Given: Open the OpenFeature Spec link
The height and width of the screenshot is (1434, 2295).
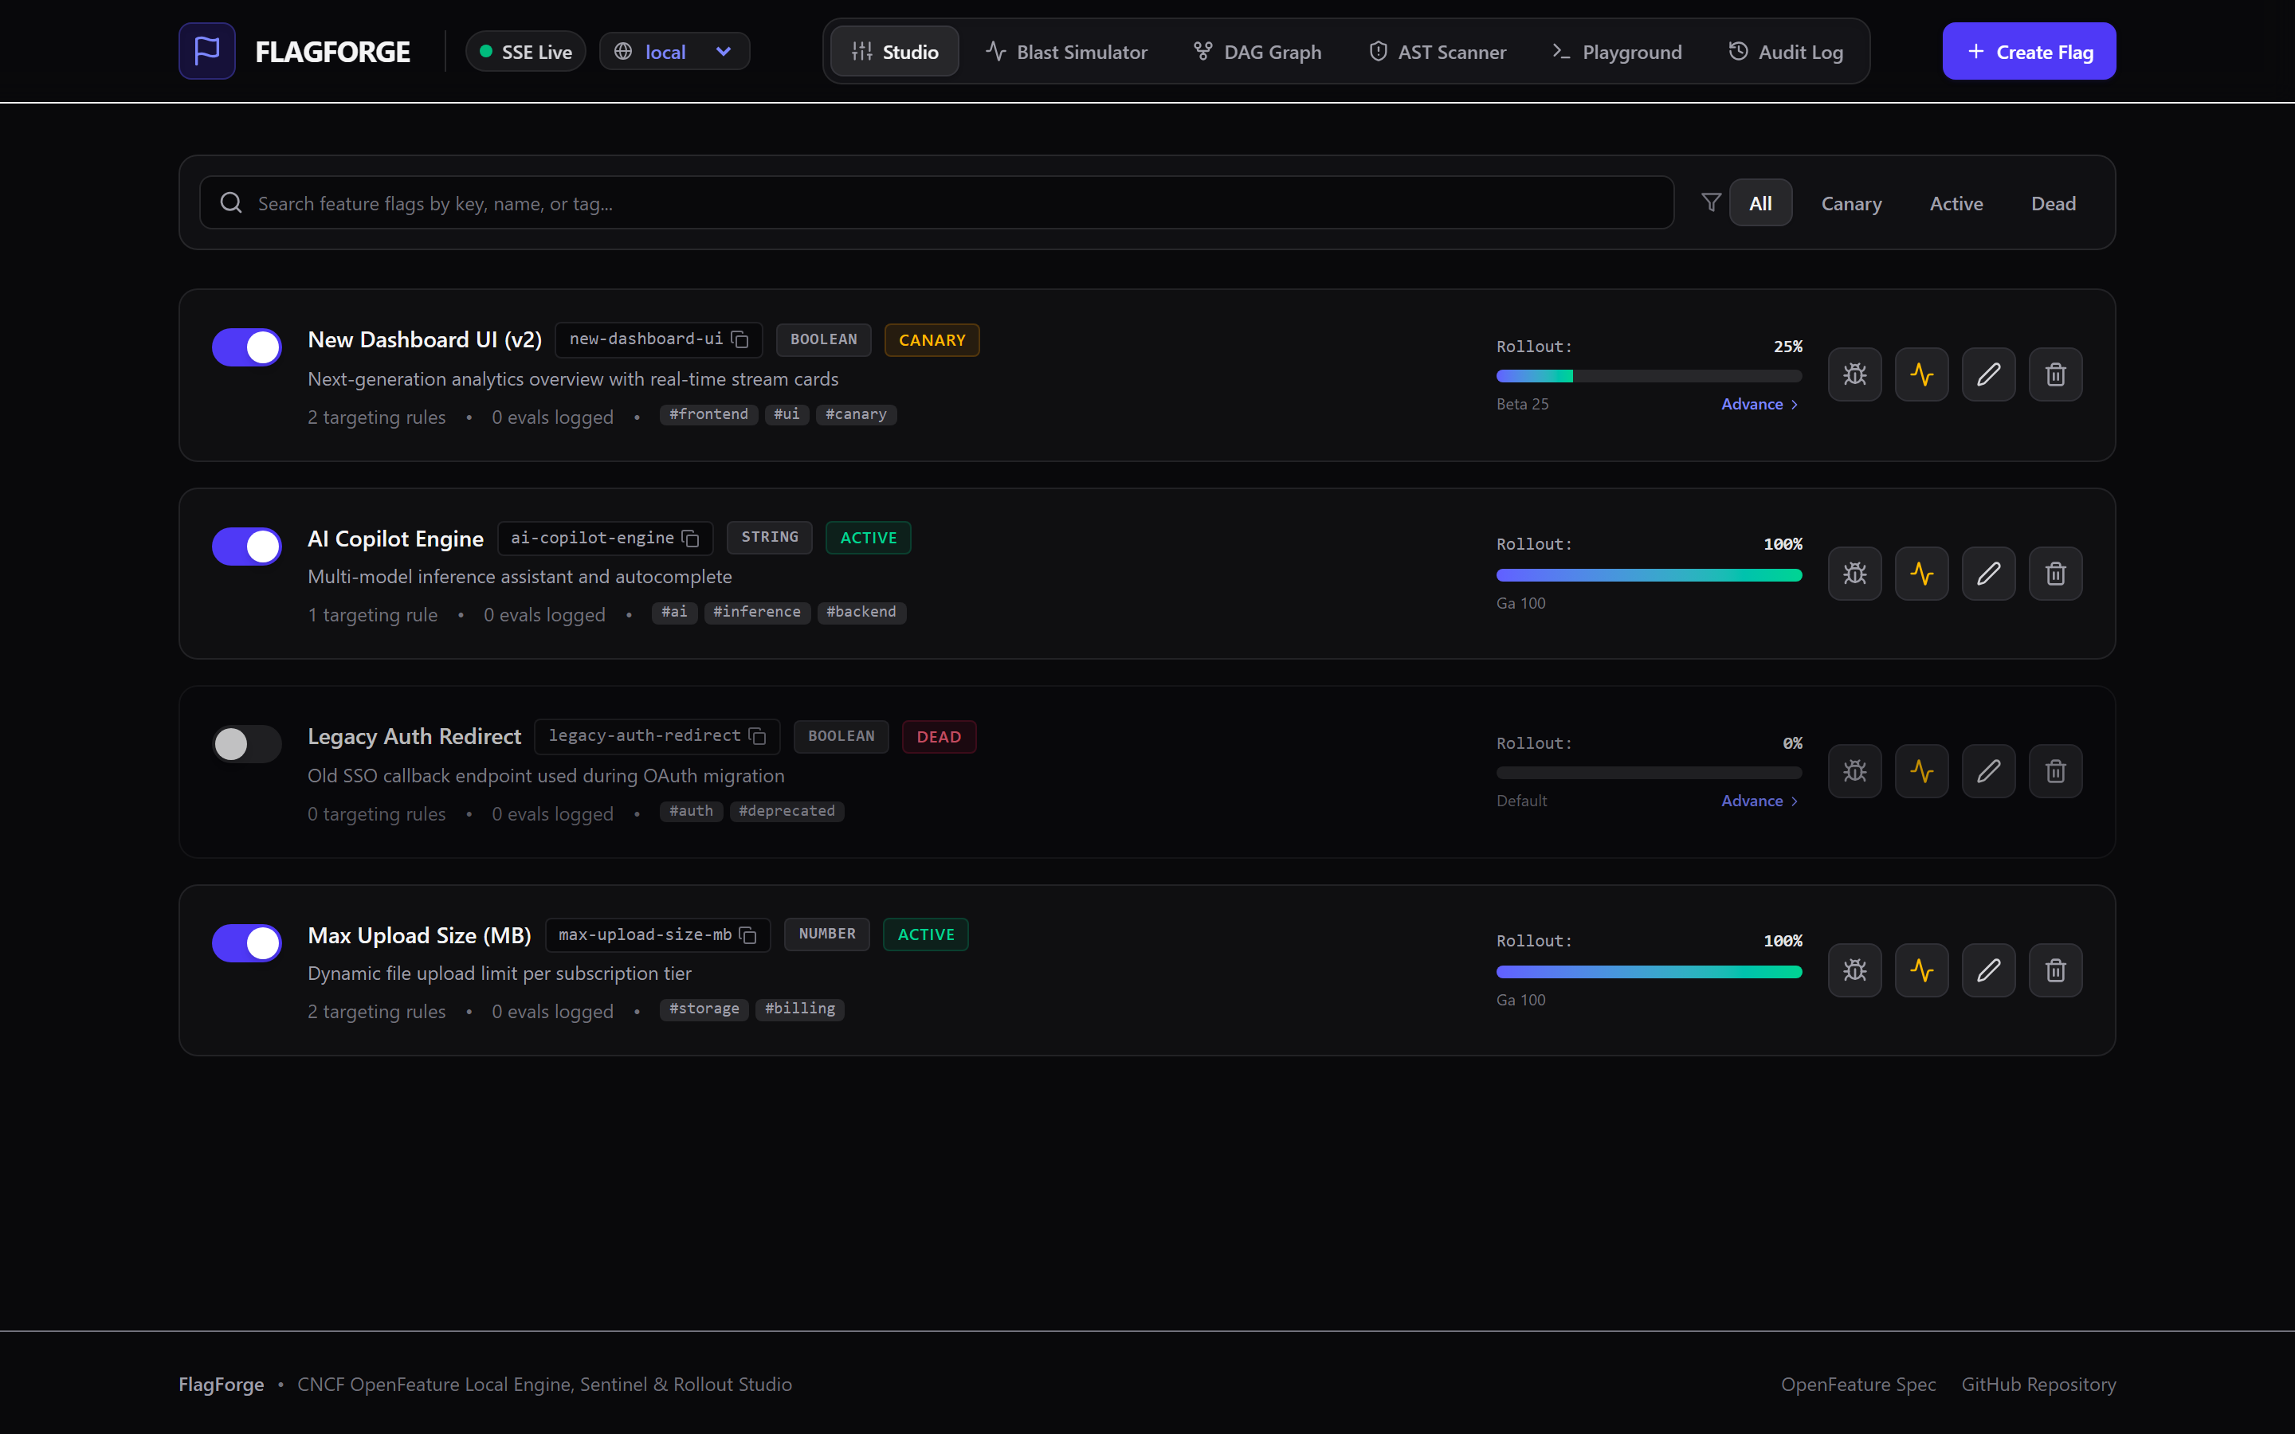Looking at the screenshot, I should pos(1858,1384).
